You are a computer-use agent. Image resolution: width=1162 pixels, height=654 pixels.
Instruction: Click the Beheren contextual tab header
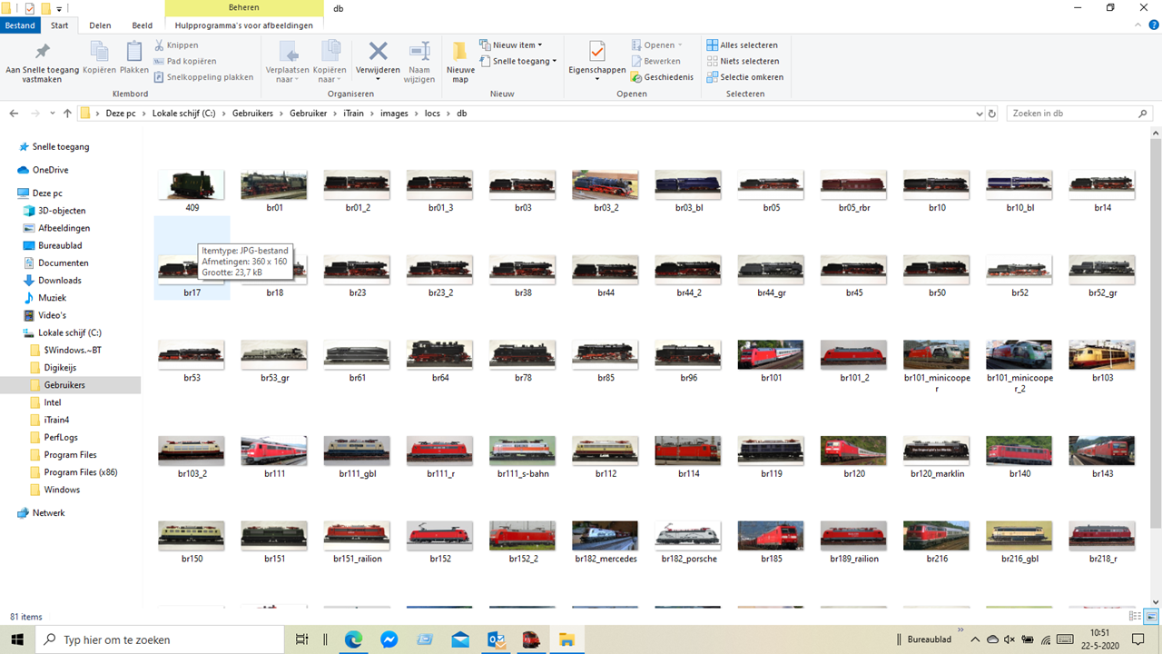tap(243, 7)
